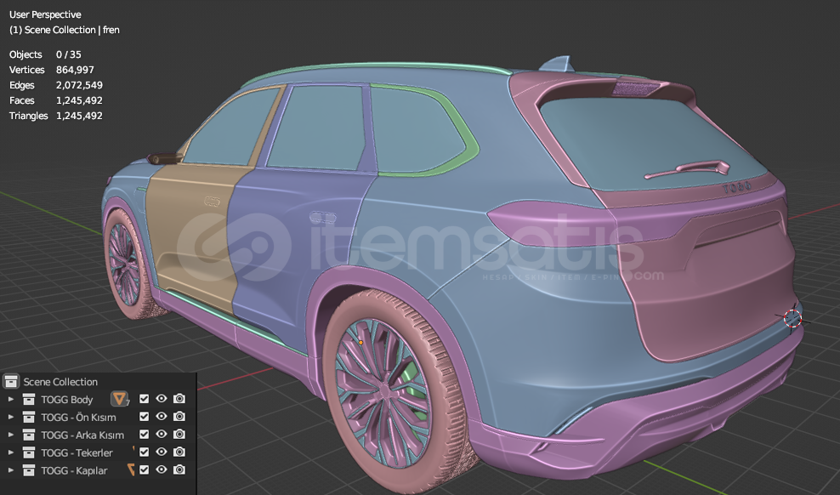
Task: Select the TOGG - Ön Kısım row name
Action: click(79, 418)
